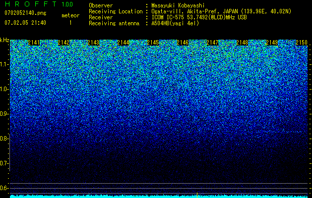312x198 pixels.
Task: Click the A504HB(yagi 4el) antenna text
Action: 175,23
